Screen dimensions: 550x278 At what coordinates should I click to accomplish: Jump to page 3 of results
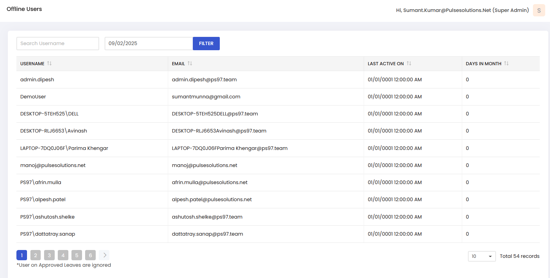pyautogui.click(x=49, y=255)
